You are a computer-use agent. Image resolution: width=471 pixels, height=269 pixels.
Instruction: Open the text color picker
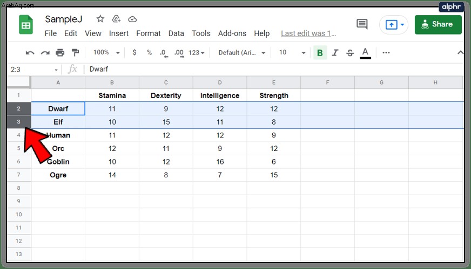click(x=365, y=53)
